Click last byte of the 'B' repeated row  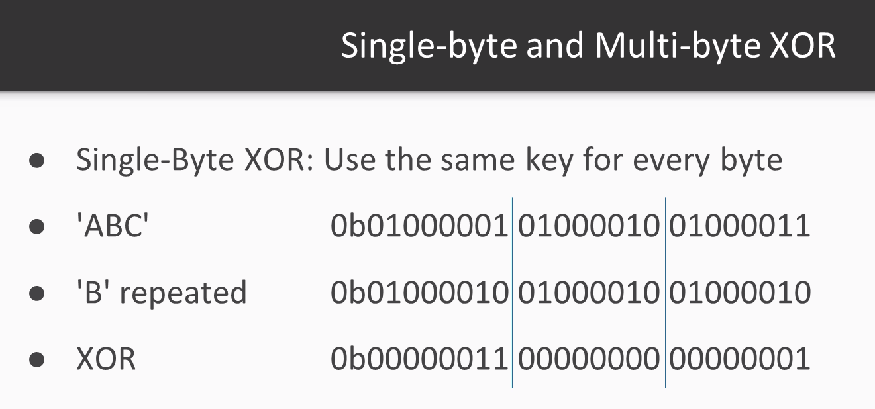tap(739, 293)
